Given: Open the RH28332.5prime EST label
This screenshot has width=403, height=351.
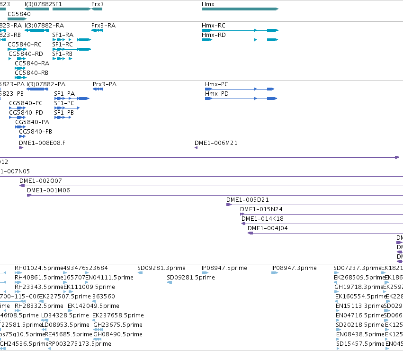Looking at the screenshot, I should click(x=39, y=306).
